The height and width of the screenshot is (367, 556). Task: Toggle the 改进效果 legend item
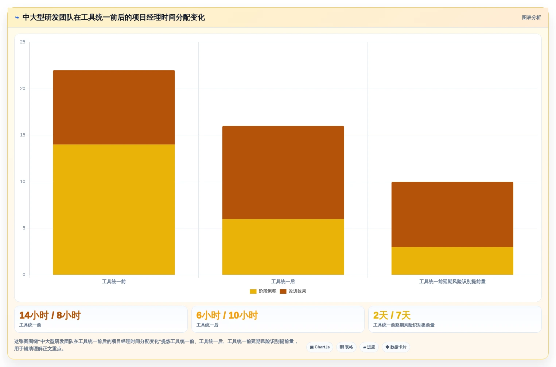pos(293,291)
